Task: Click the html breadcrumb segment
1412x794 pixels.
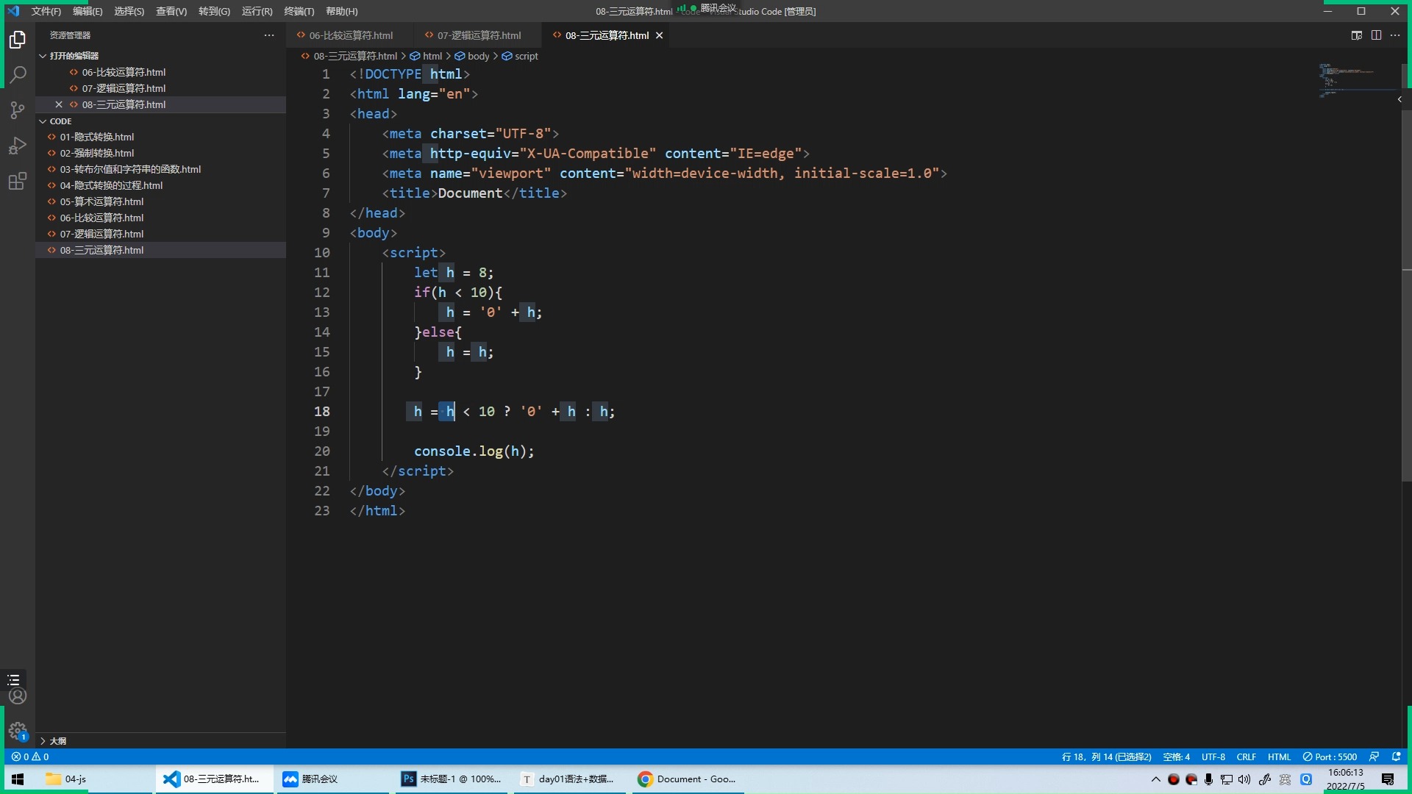Action: coord(427,56)
